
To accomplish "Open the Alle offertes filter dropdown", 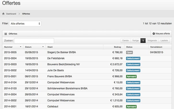I will (25, 24).
